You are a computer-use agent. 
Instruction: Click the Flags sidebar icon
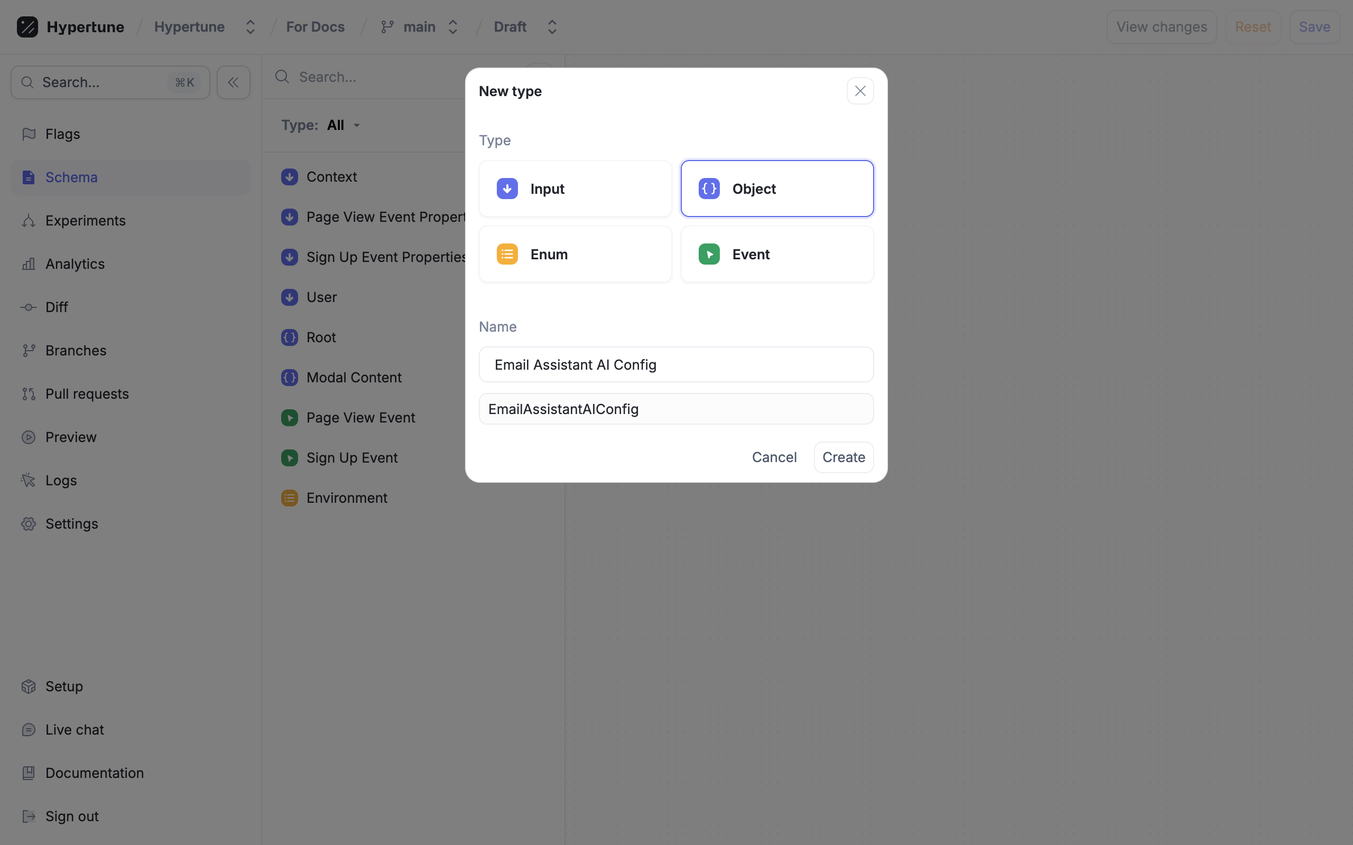[29, 134]
